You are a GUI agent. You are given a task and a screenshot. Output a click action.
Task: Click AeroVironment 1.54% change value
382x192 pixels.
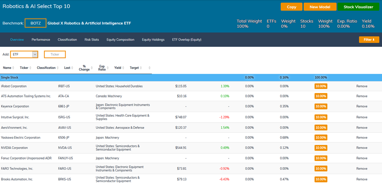tap(225, 128)
